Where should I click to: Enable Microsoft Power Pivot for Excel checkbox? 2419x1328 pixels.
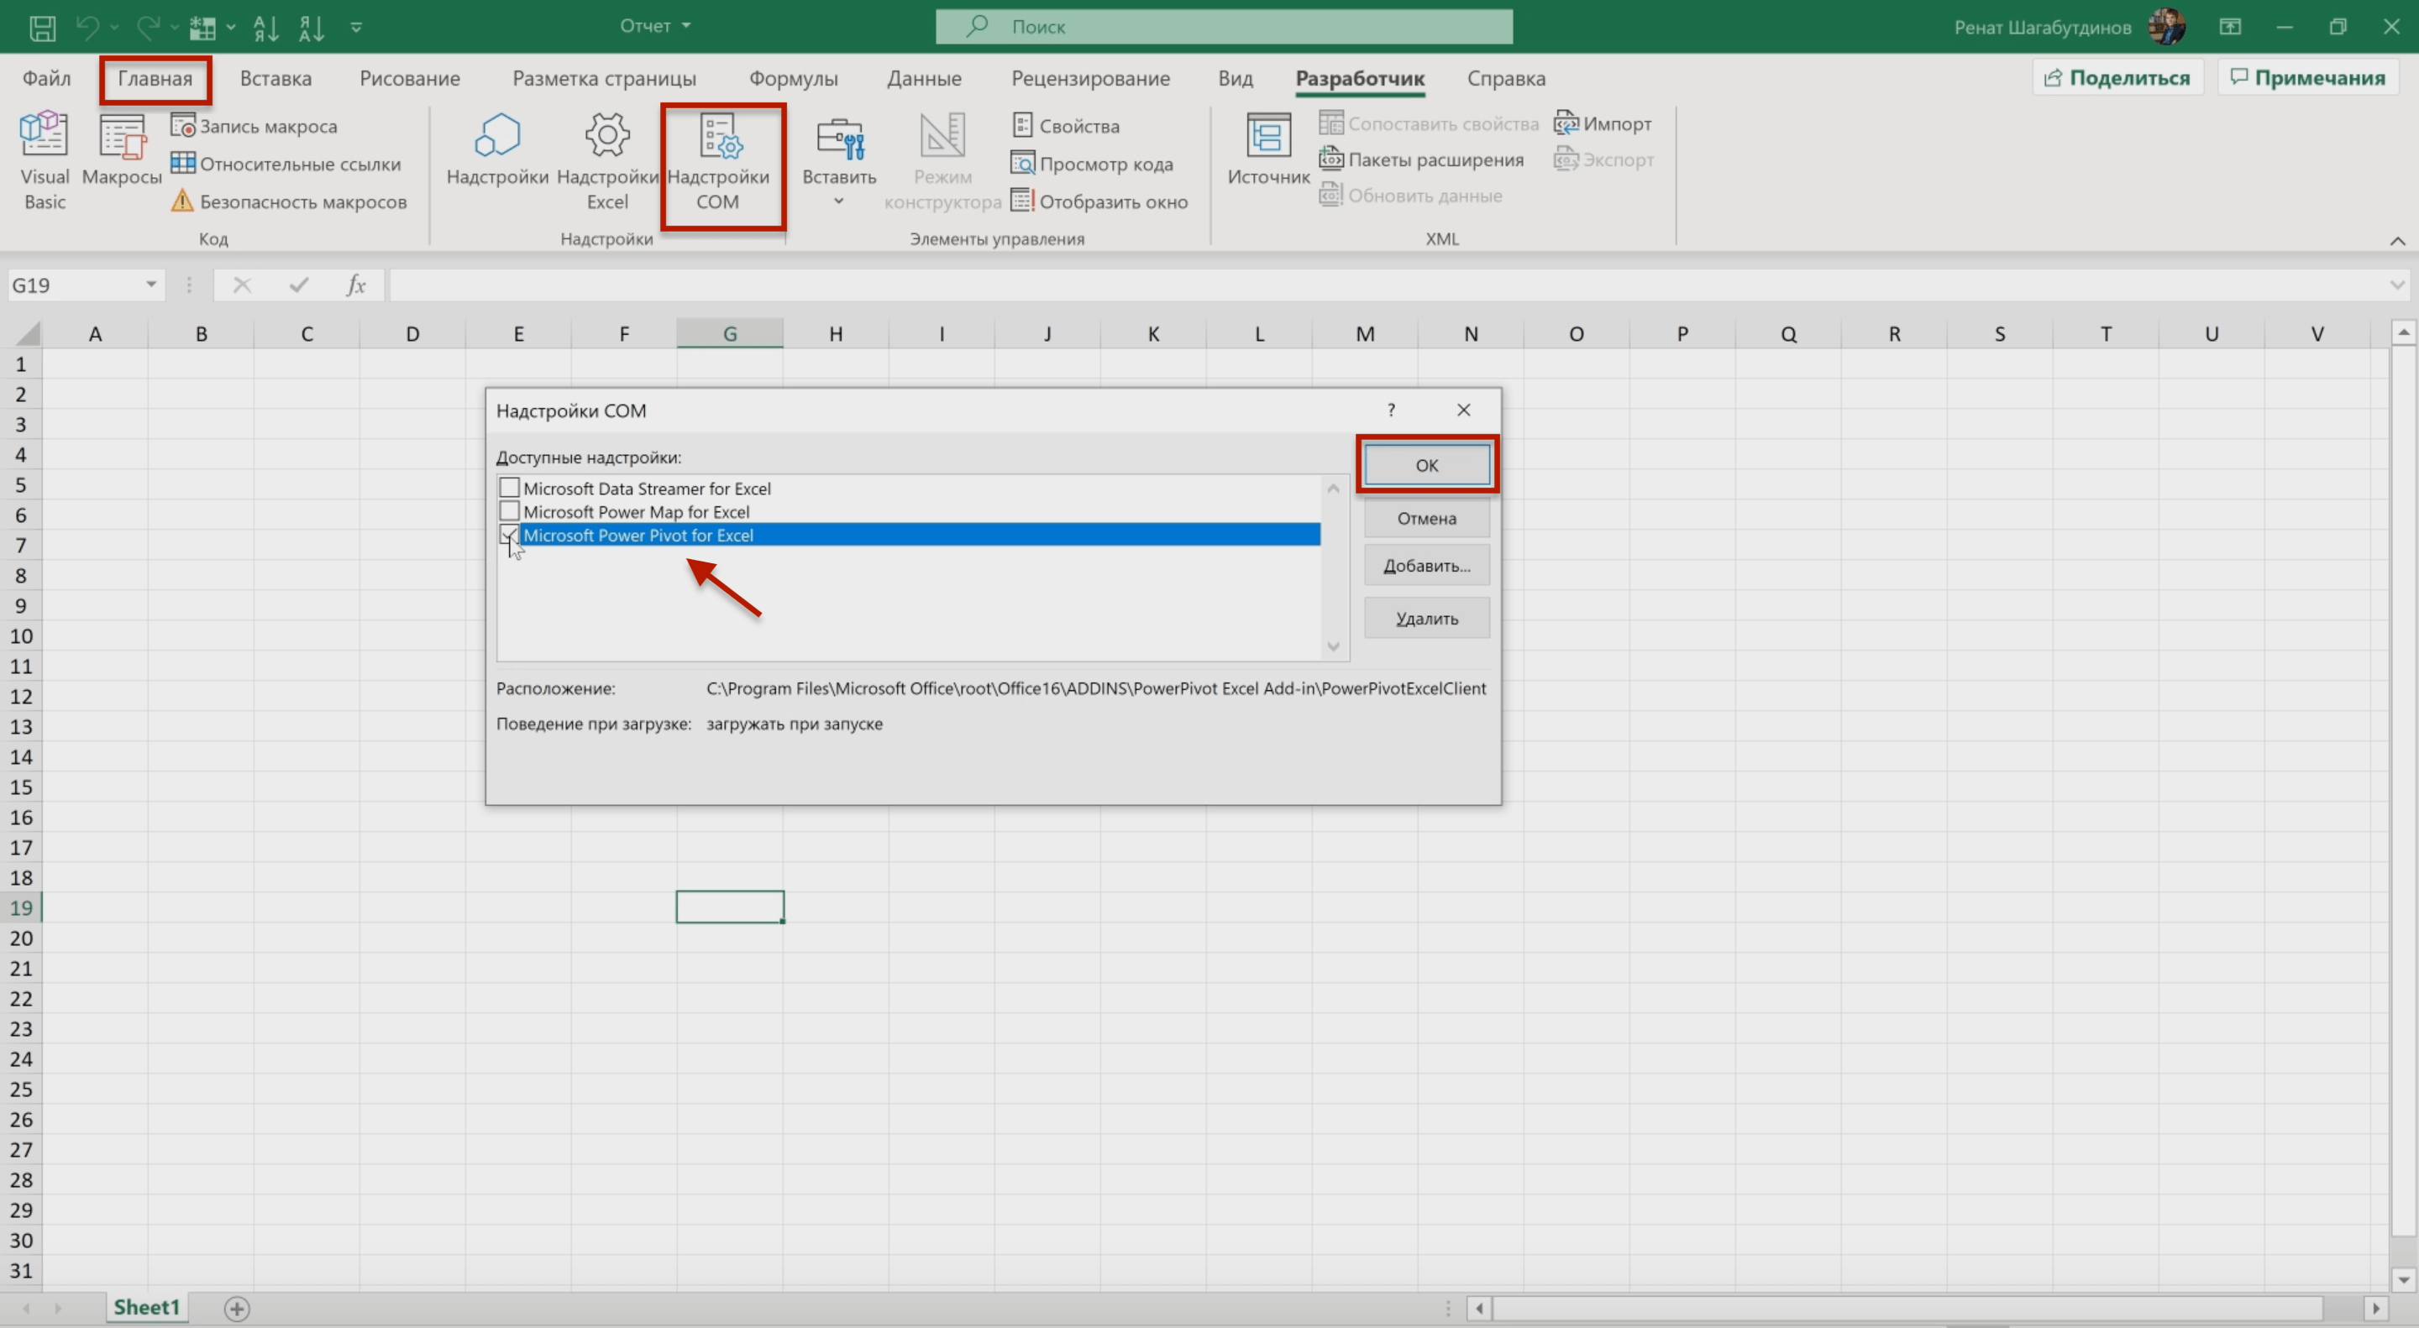pyautogui.click(x=507, y=535)
